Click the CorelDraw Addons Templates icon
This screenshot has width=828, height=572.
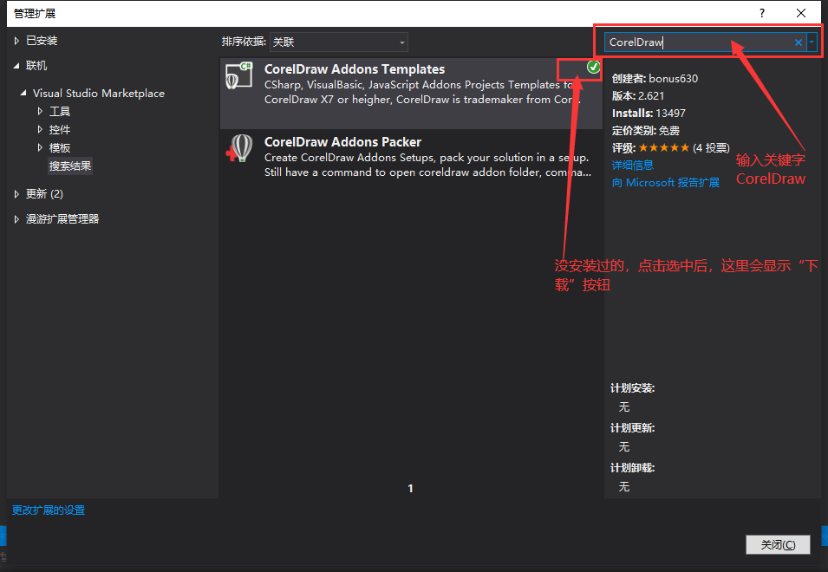tap(238, 75)
